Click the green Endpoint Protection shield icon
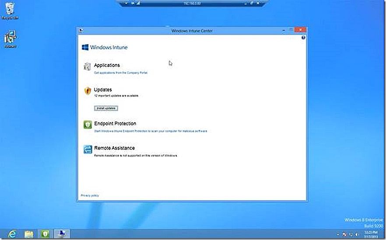Screen dimensions: 386x240 pos(88,125)
